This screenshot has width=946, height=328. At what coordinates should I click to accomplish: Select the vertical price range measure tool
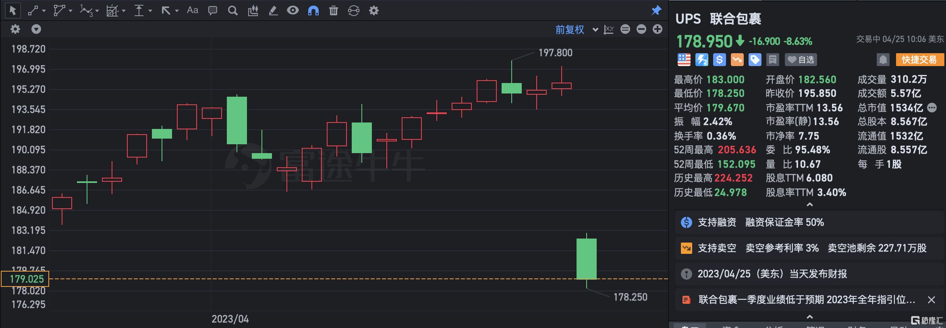(139, 10)
